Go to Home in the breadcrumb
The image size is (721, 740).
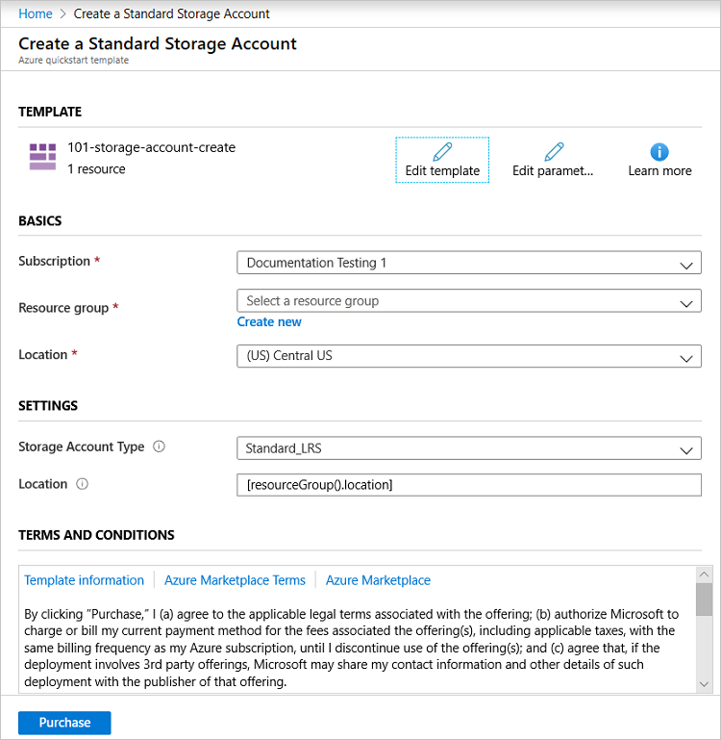pos(36,13)
